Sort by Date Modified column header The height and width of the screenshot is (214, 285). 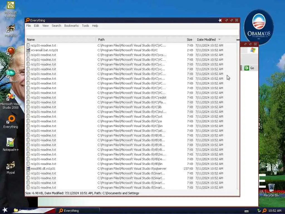[215, 40]
